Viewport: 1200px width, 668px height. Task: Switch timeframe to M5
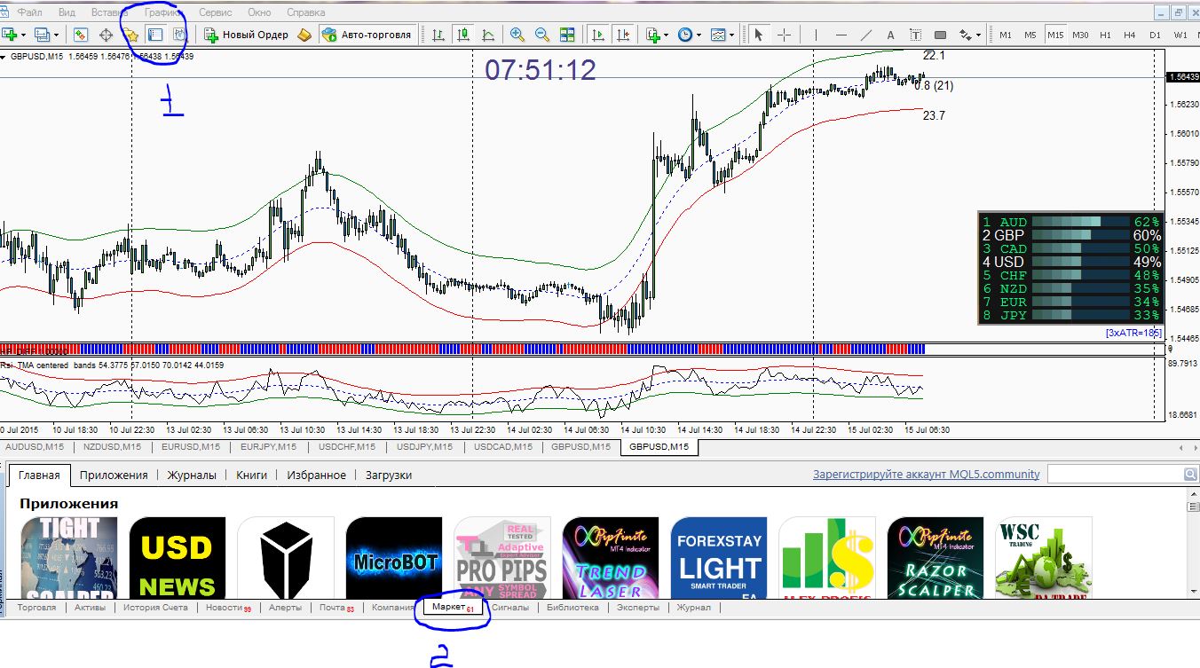1030,35
